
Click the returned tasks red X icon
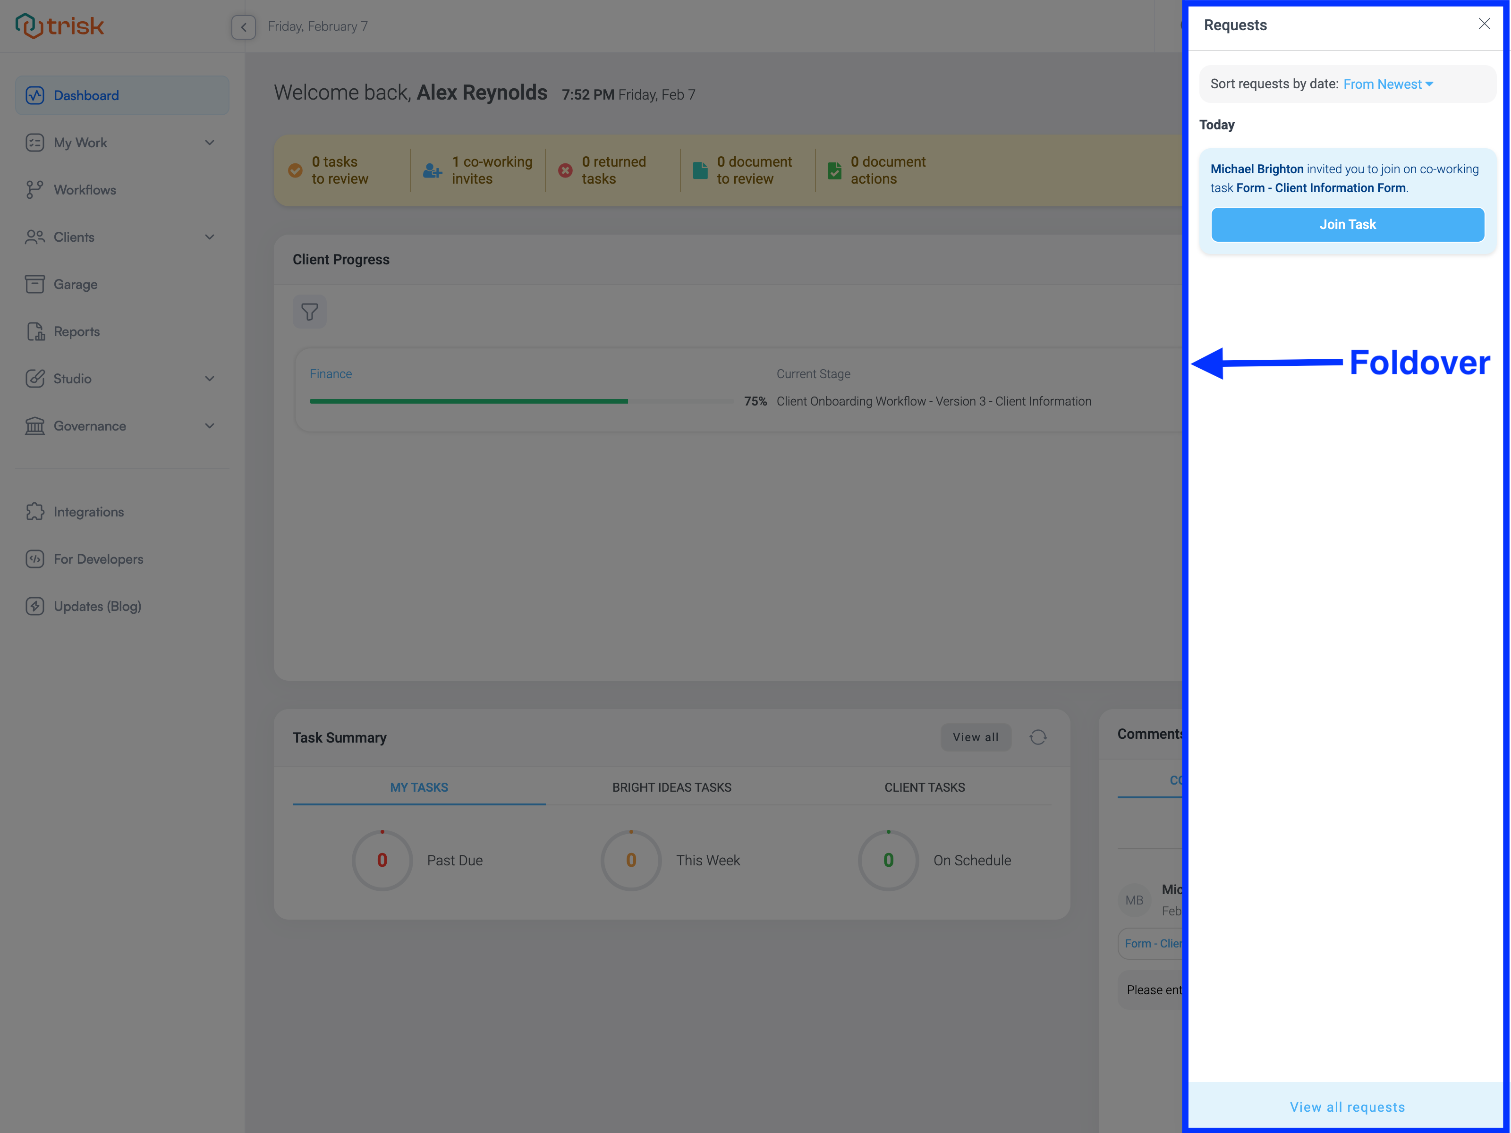[566, 170]
